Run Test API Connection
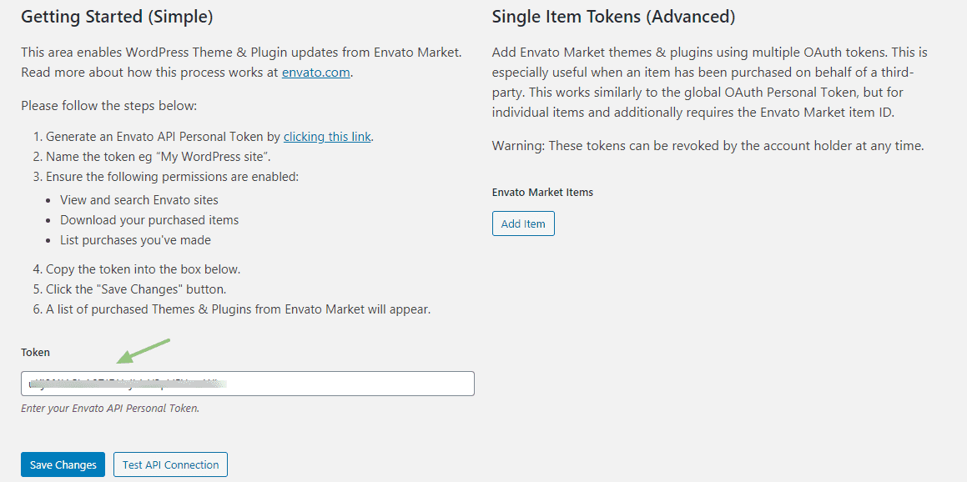The height and width of the screenshot is (482, 967). click(x=171, y=464)
